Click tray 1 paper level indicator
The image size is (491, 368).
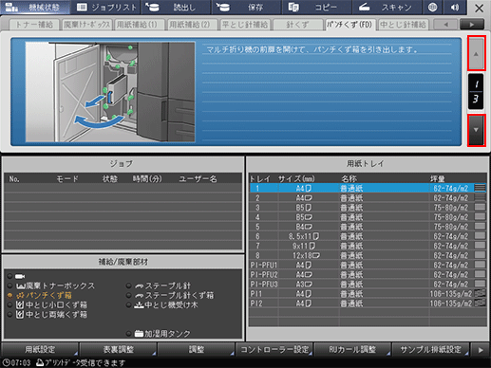[x=480, y=188]
